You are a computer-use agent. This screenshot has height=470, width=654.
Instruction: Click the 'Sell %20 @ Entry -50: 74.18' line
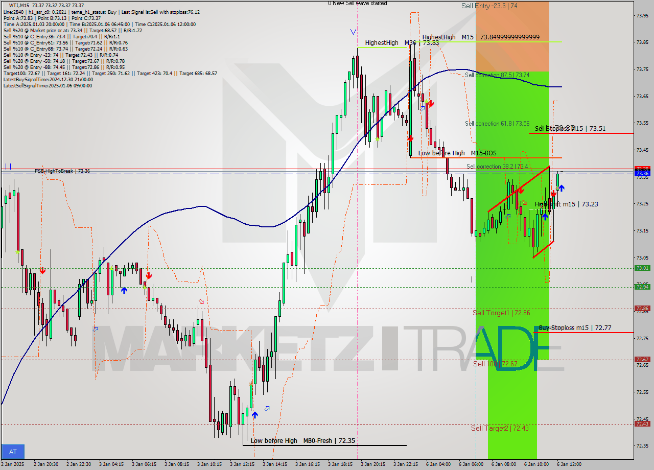tap(64, 61)
